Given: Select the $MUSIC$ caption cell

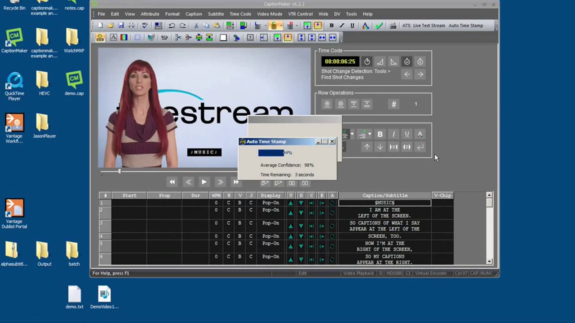Looking at the screenshot, I should (x=385, y=203).
